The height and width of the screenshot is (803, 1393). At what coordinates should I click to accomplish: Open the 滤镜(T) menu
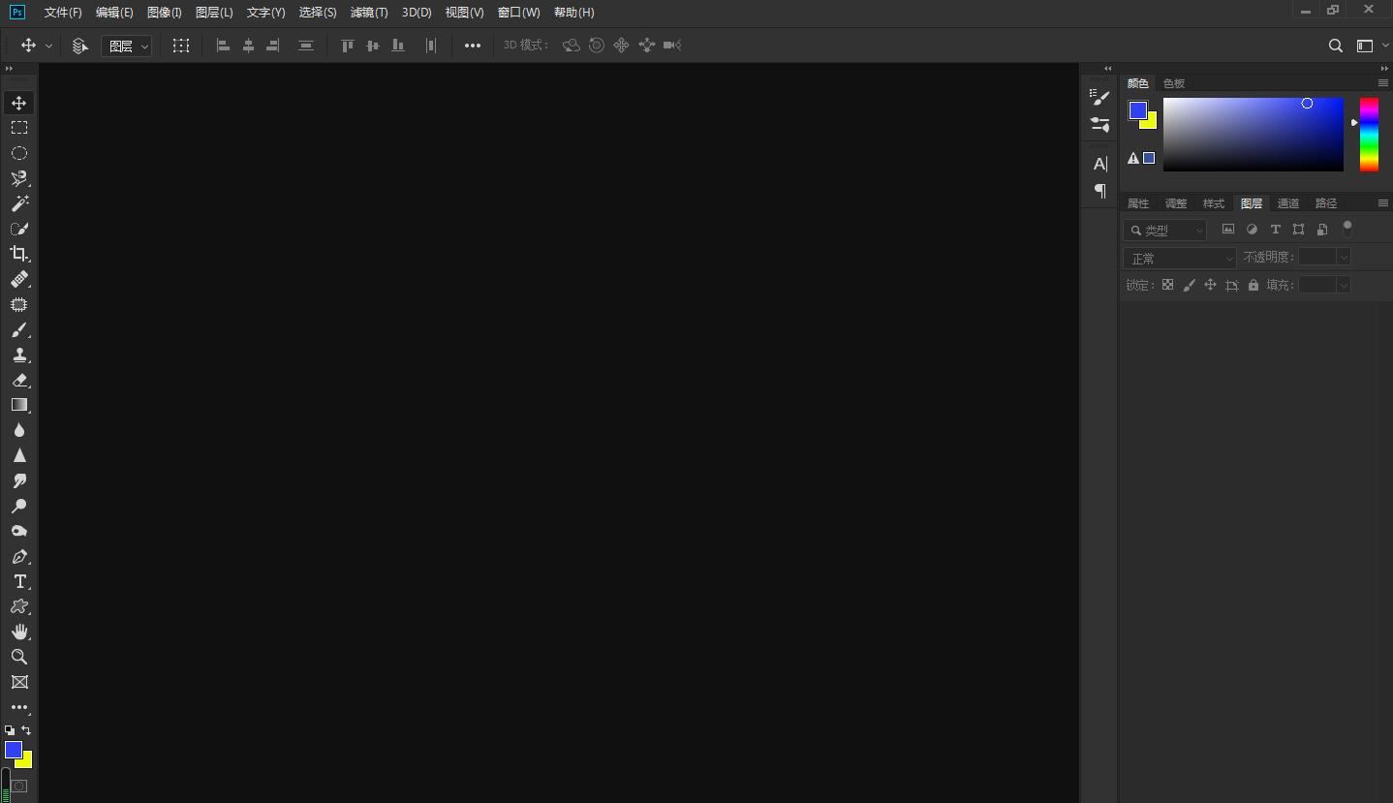pos(369,13)
